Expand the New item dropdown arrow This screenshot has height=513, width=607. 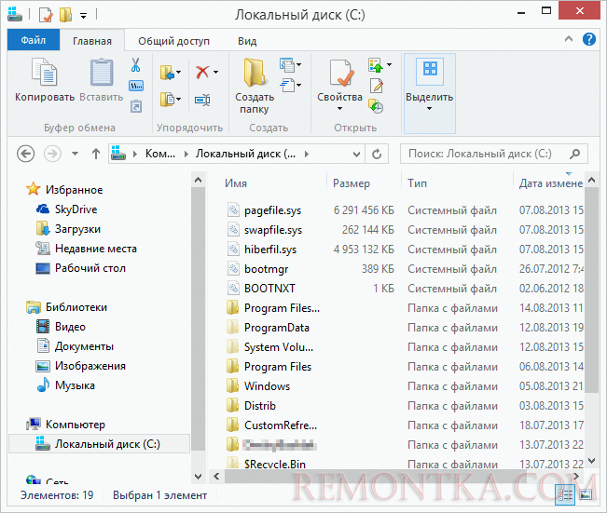coord(299,64)
